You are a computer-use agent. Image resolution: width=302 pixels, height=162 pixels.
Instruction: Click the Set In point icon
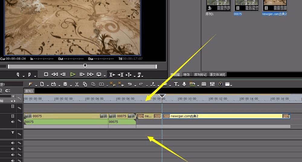coord(18,74)
